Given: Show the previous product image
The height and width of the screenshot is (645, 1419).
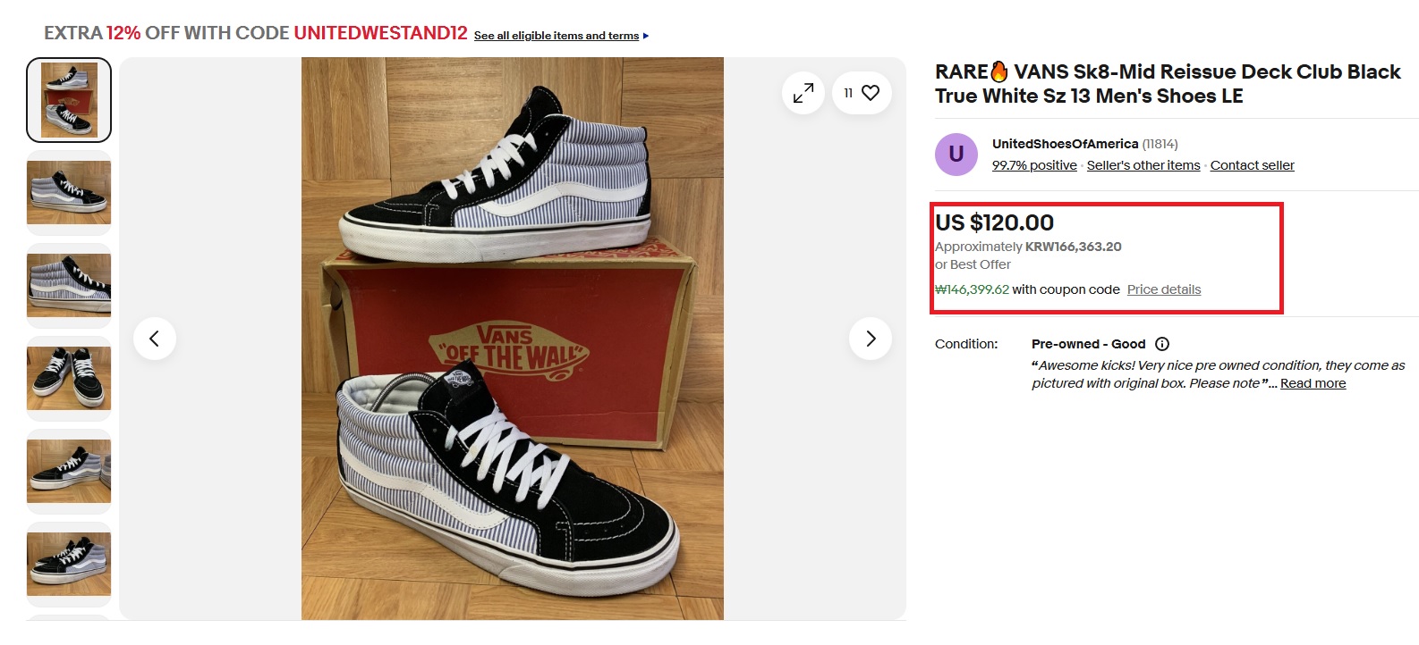Looking at the screenshot, I should coord(155,339).
